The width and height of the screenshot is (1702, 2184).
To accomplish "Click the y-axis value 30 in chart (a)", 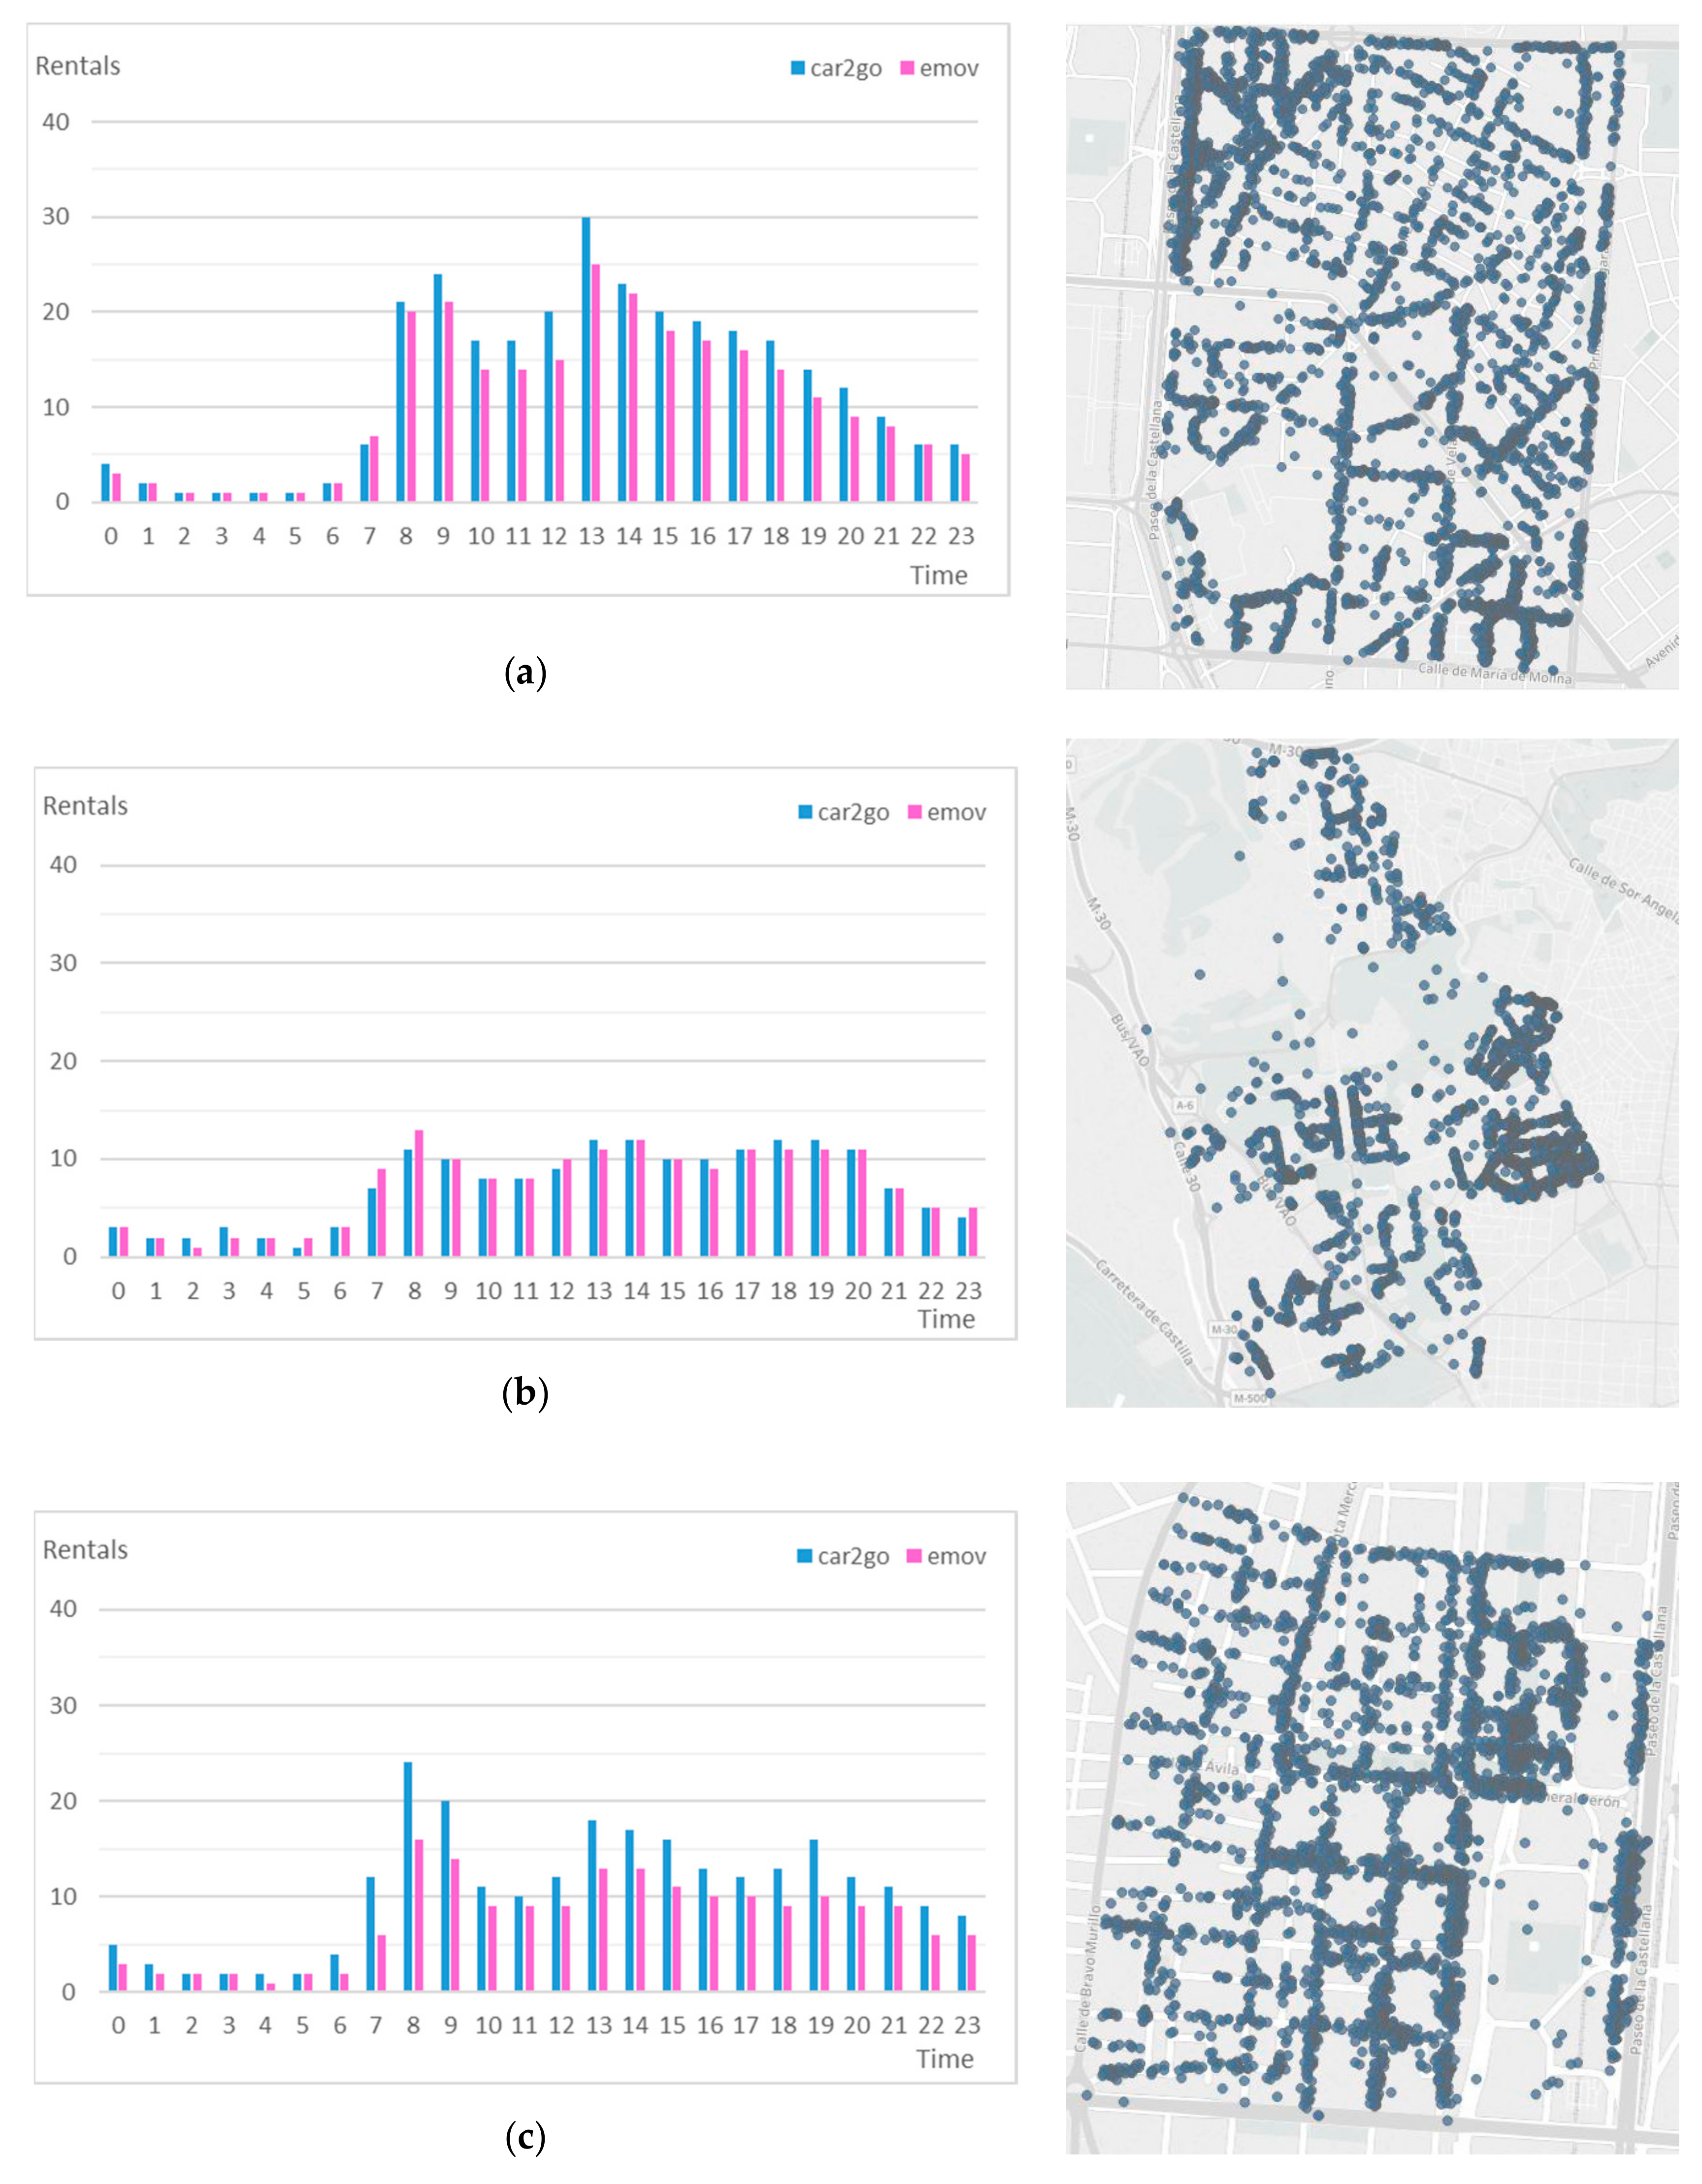I will [x=56, y=217].
